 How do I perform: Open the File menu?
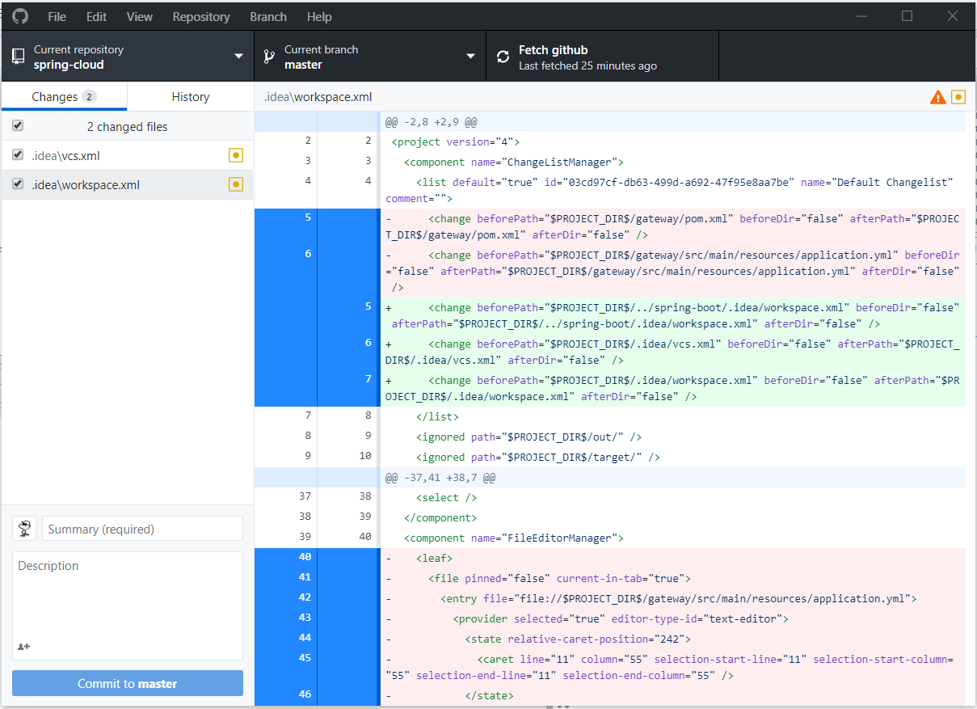[57, 16]
